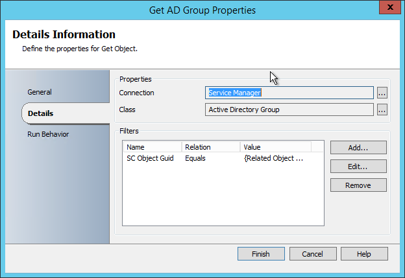Click the Related Object value cell
This screenshot has height=278, width=405.
273,158
